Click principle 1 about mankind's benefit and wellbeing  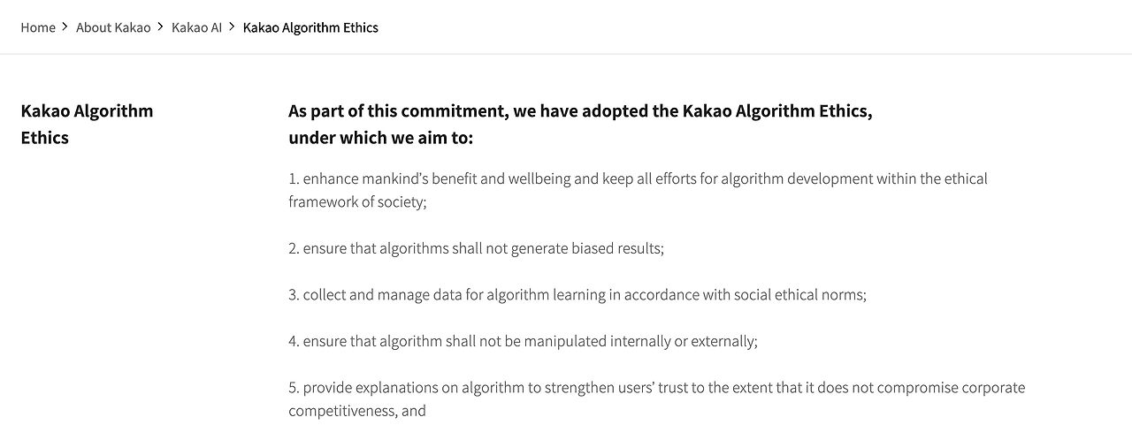[x=638, y=178]
